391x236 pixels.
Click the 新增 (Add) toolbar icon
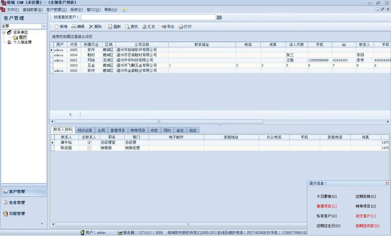tap(57, 27)
